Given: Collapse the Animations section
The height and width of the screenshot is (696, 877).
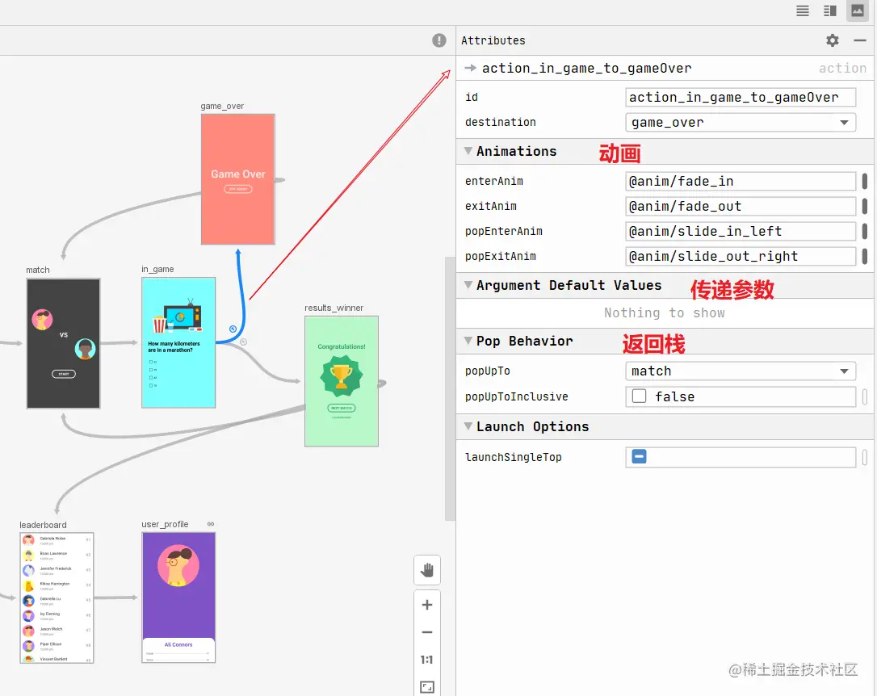Looking at the screenshot, I should point(468,151).
